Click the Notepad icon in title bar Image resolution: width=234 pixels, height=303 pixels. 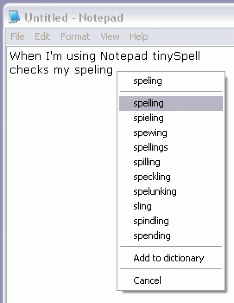pos(14,18)
